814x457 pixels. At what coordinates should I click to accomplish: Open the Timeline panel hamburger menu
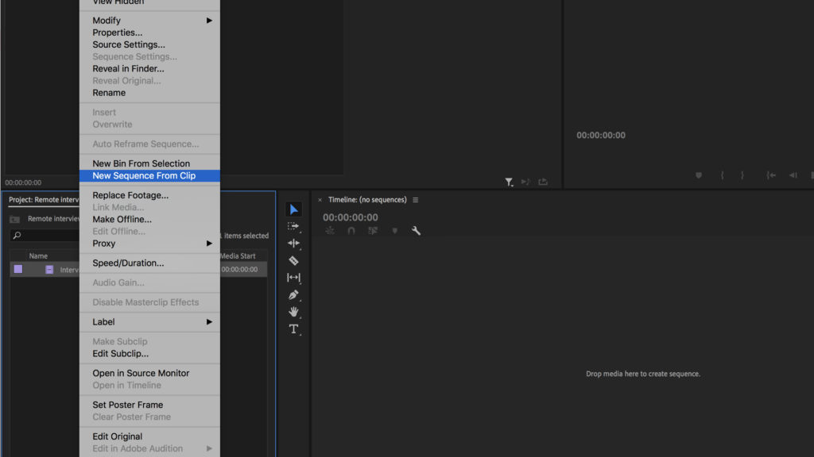pyautogui.click(x=415, y=200)
